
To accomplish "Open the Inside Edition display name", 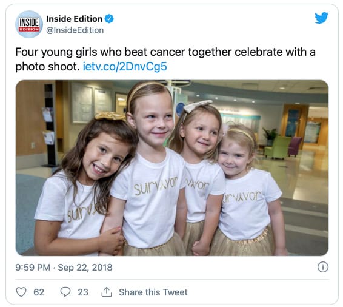I will click(x=74, y=19).
